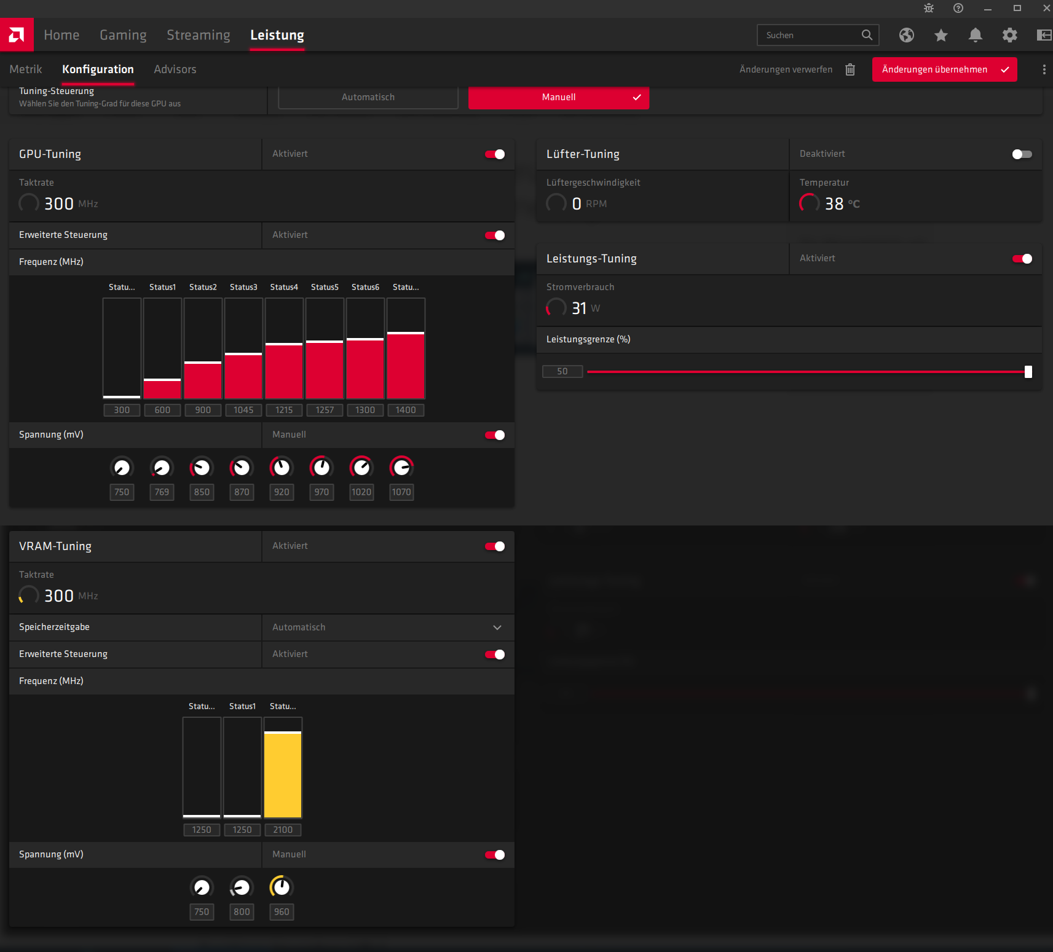The height and width of the screenshot is (952, 1053).
Task: Click the GPU voltage field showing 1070
Action: click(401, 492)
